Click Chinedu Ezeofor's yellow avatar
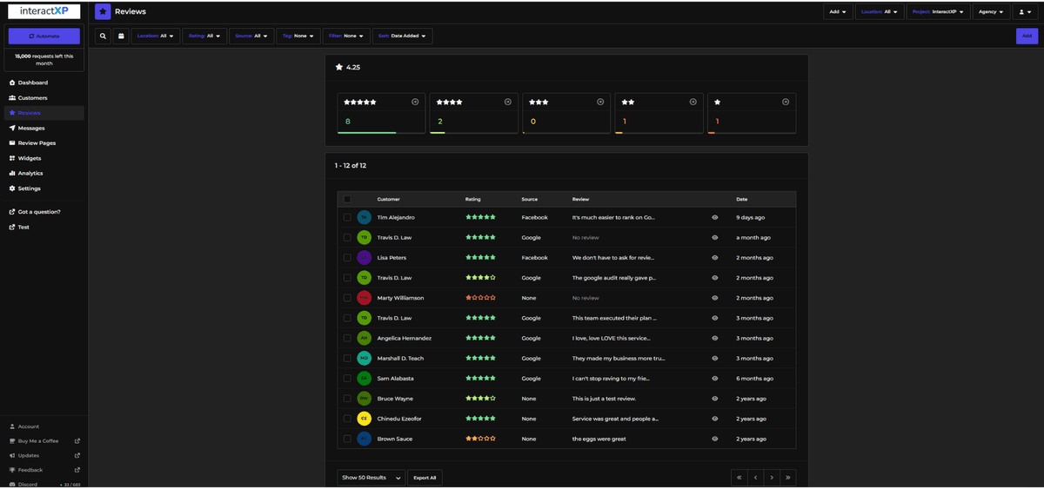The image size is (1044, 489). (x=365, y=419)
